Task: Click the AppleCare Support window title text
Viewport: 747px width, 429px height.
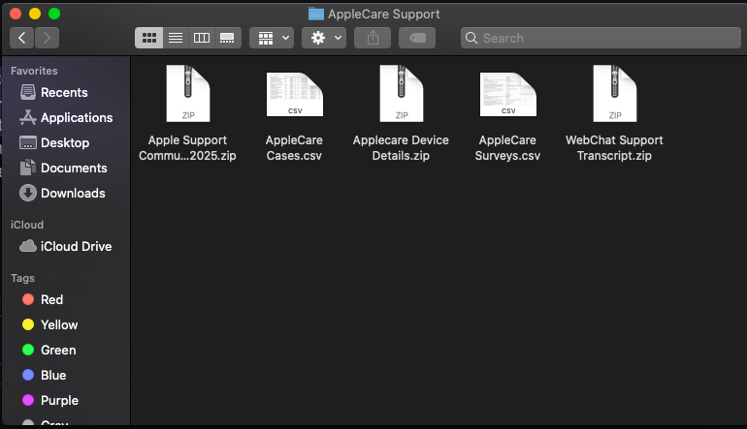Action: 384,15
